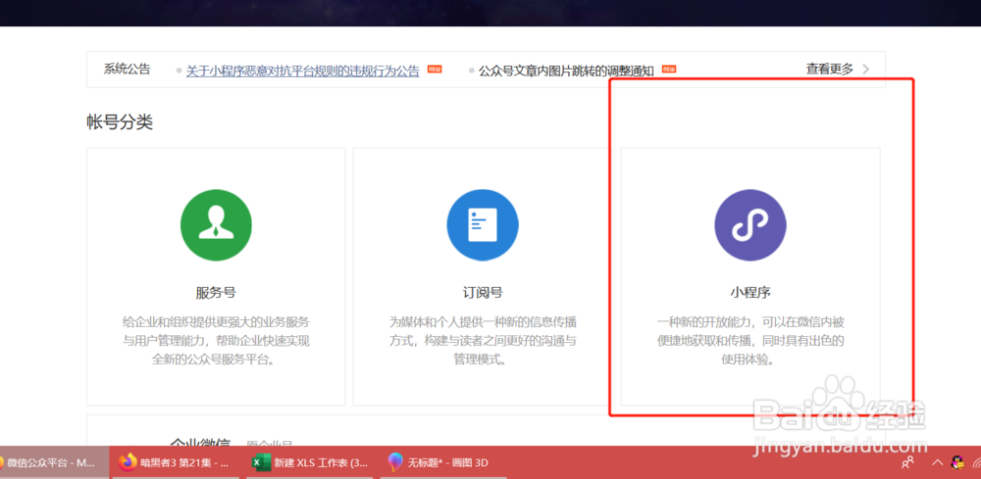Open the 公众号文章内图片跳转的调整通知 announcement

tap(566, 71)
